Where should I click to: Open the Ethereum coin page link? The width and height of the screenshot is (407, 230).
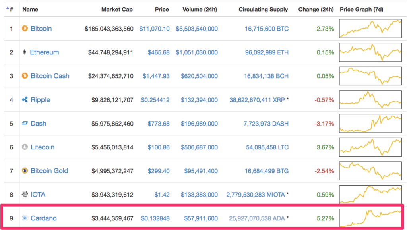(x=45, y=52)
